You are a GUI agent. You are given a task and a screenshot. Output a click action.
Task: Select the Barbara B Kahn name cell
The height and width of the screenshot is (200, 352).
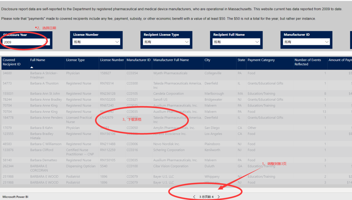click(x=41, y=128)
